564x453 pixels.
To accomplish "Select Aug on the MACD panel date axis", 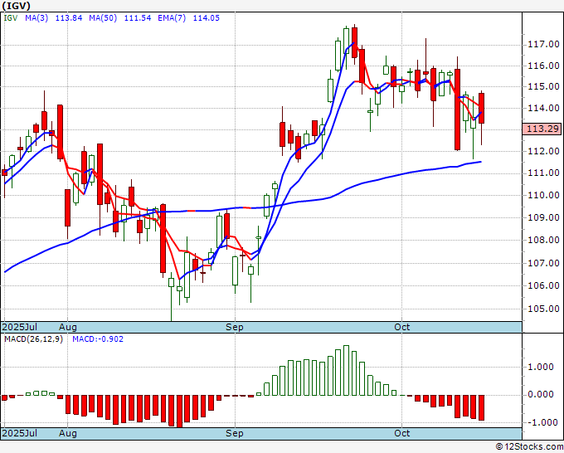I will pos(68,433).
